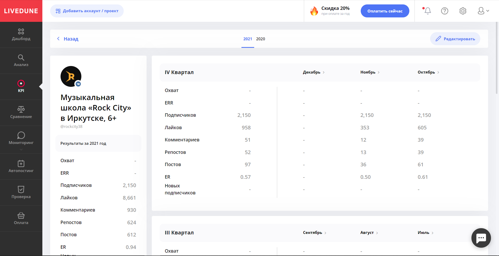Open the settings gear icon
This screenshot has height=256, width=499.
pyautogui.click(x=463, y=11)
